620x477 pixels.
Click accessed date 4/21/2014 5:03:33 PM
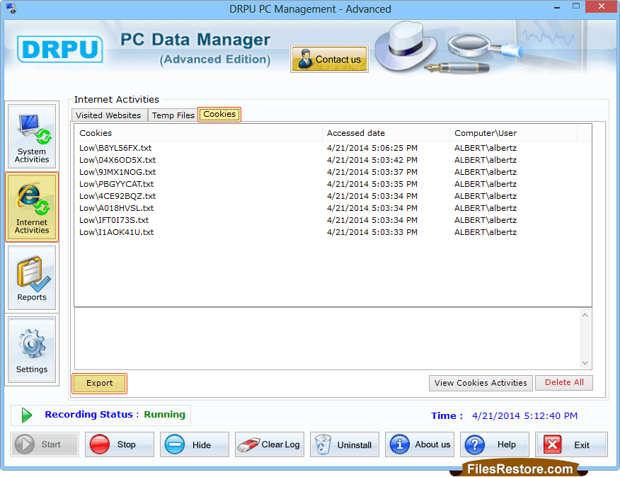click(372, 232)
